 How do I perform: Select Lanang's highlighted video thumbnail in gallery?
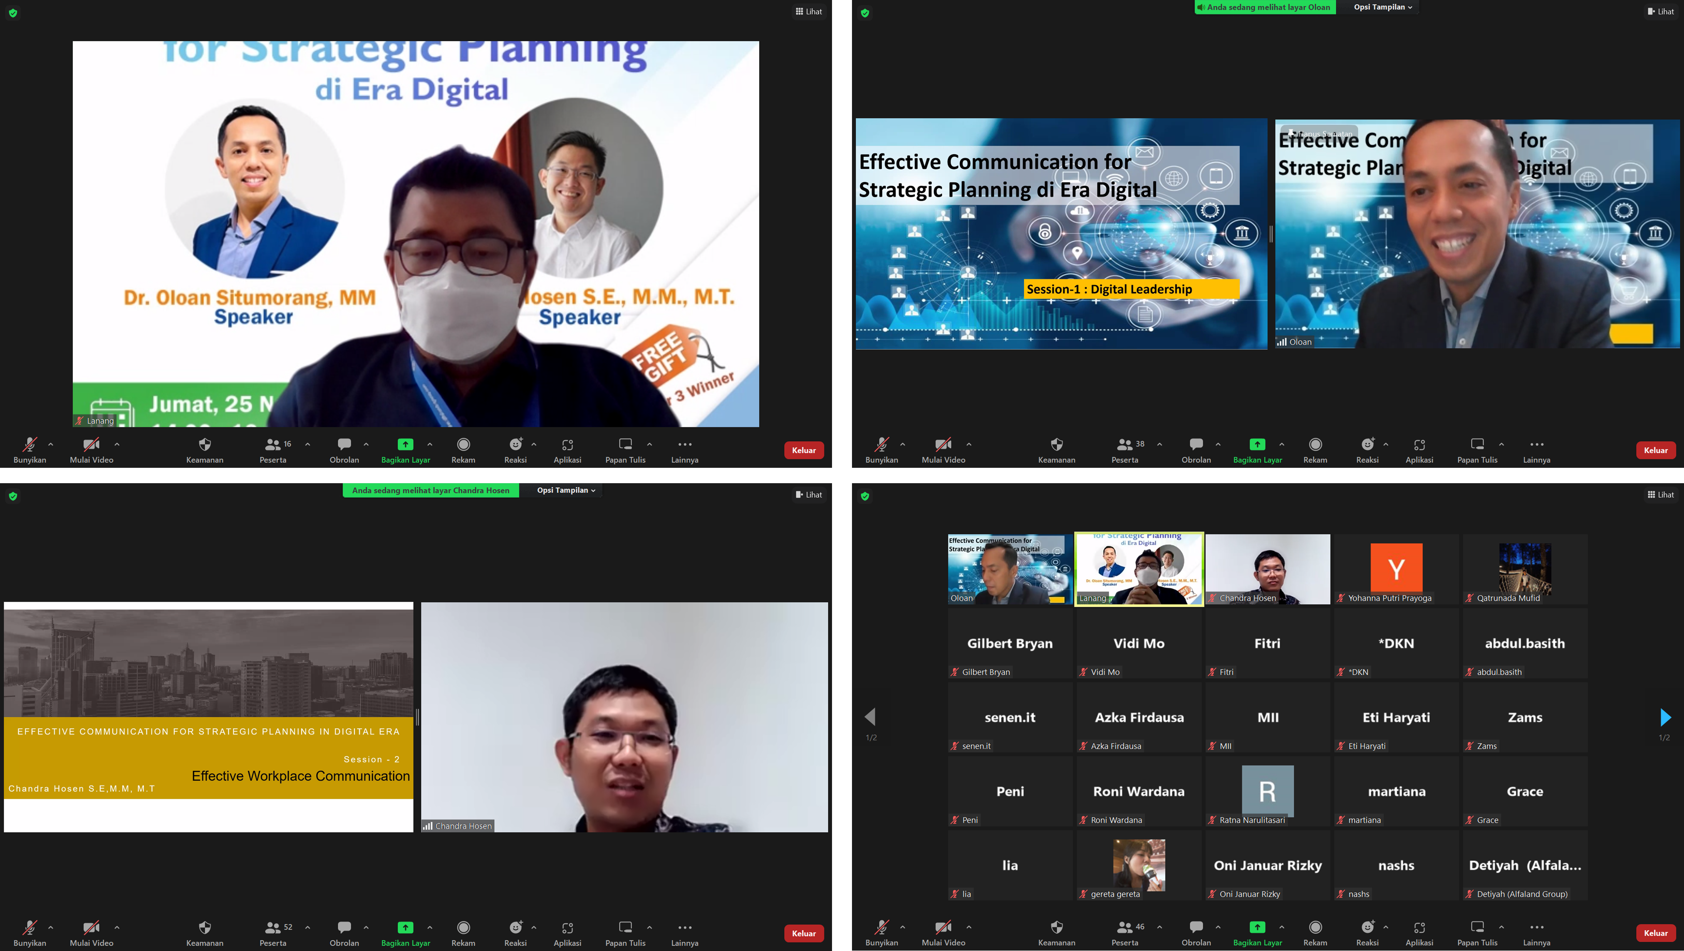(x=1139, y=569)
